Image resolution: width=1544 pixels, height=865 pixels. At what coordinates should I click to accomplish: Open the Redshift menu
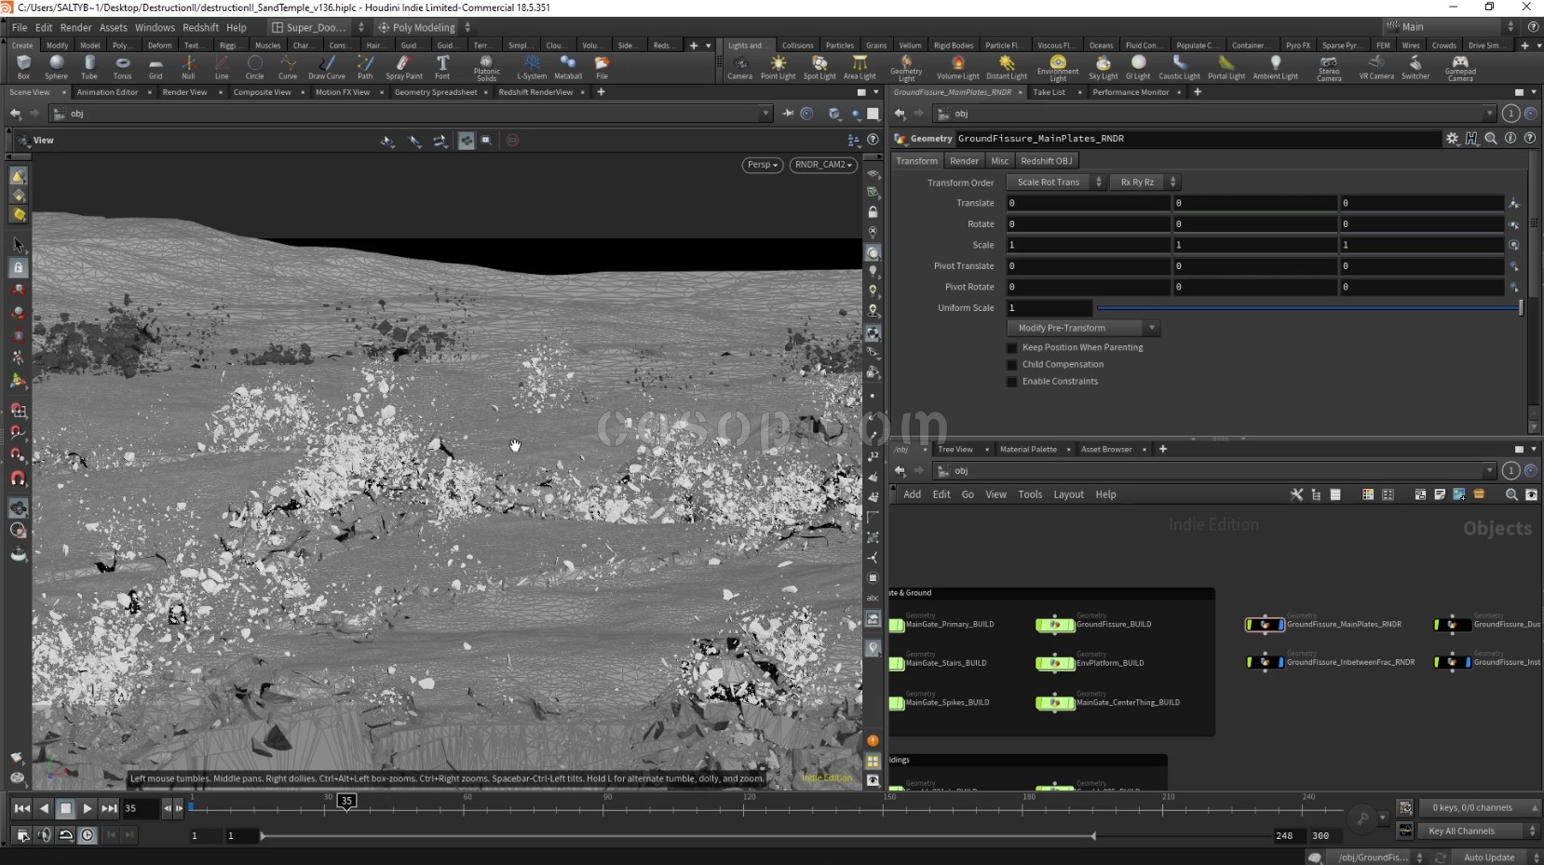click(x=200, y=28)
